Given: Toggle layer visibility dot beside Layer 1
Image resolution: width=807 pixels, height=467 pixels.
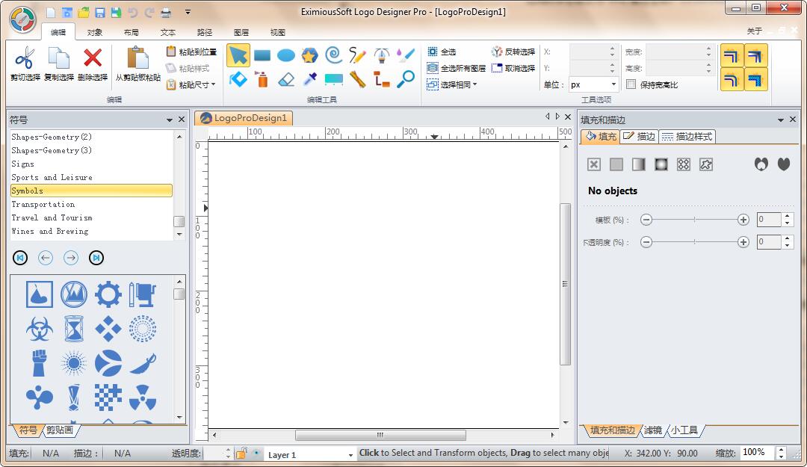Looking at the screenshot, I should (x=256, y=454).
